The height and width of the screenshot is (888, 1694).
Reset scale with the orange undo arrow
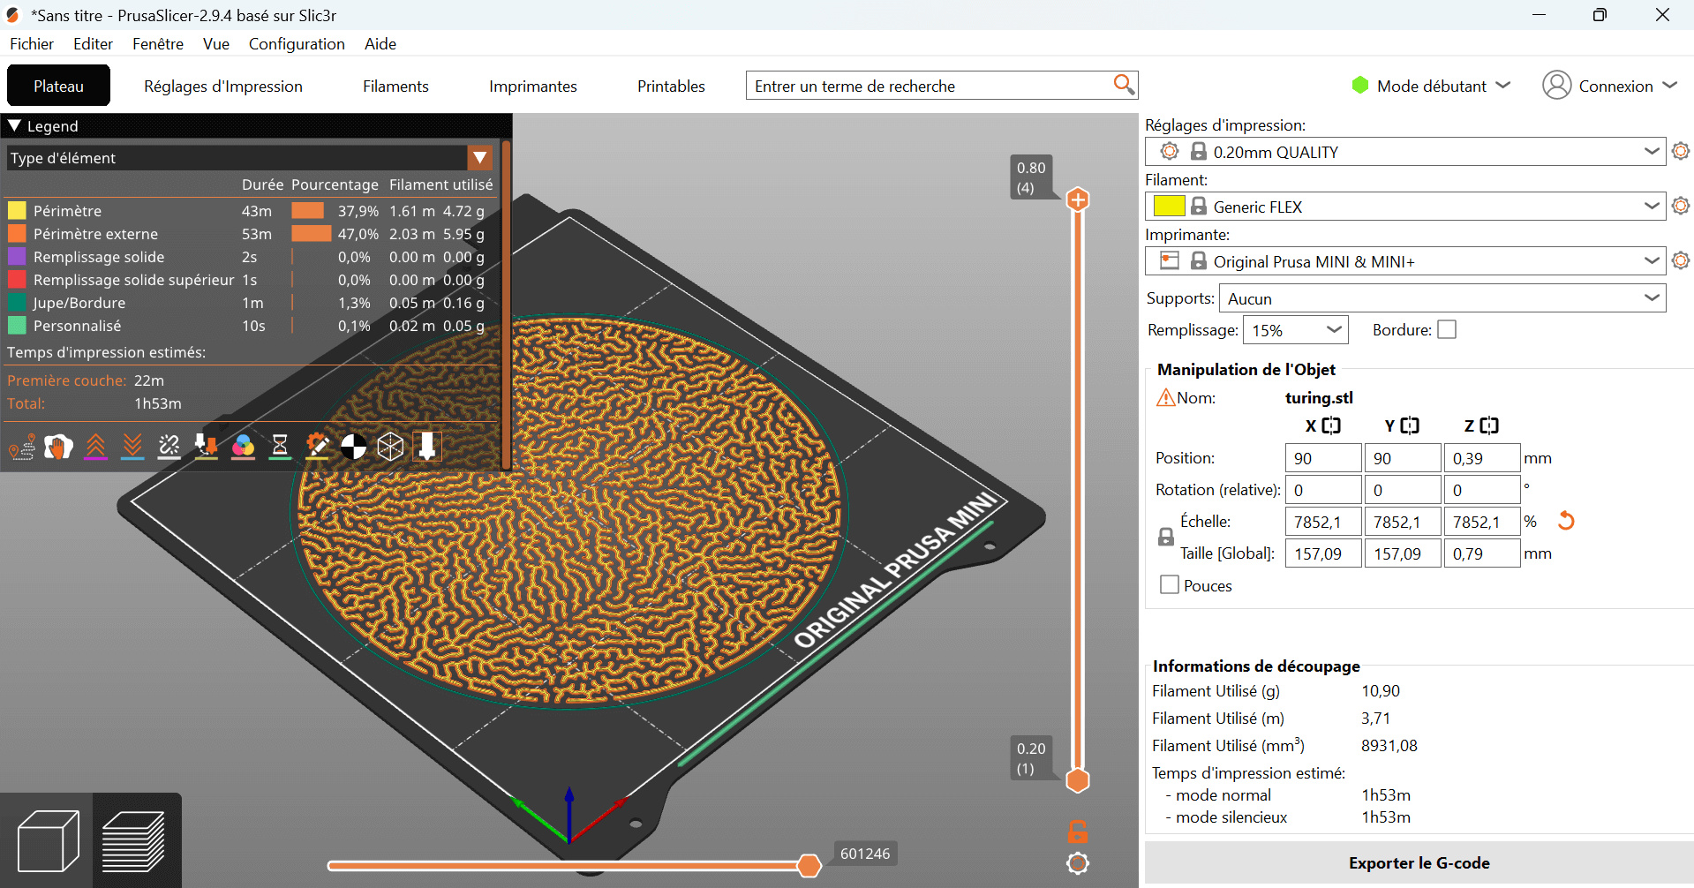click(1566, 521)
